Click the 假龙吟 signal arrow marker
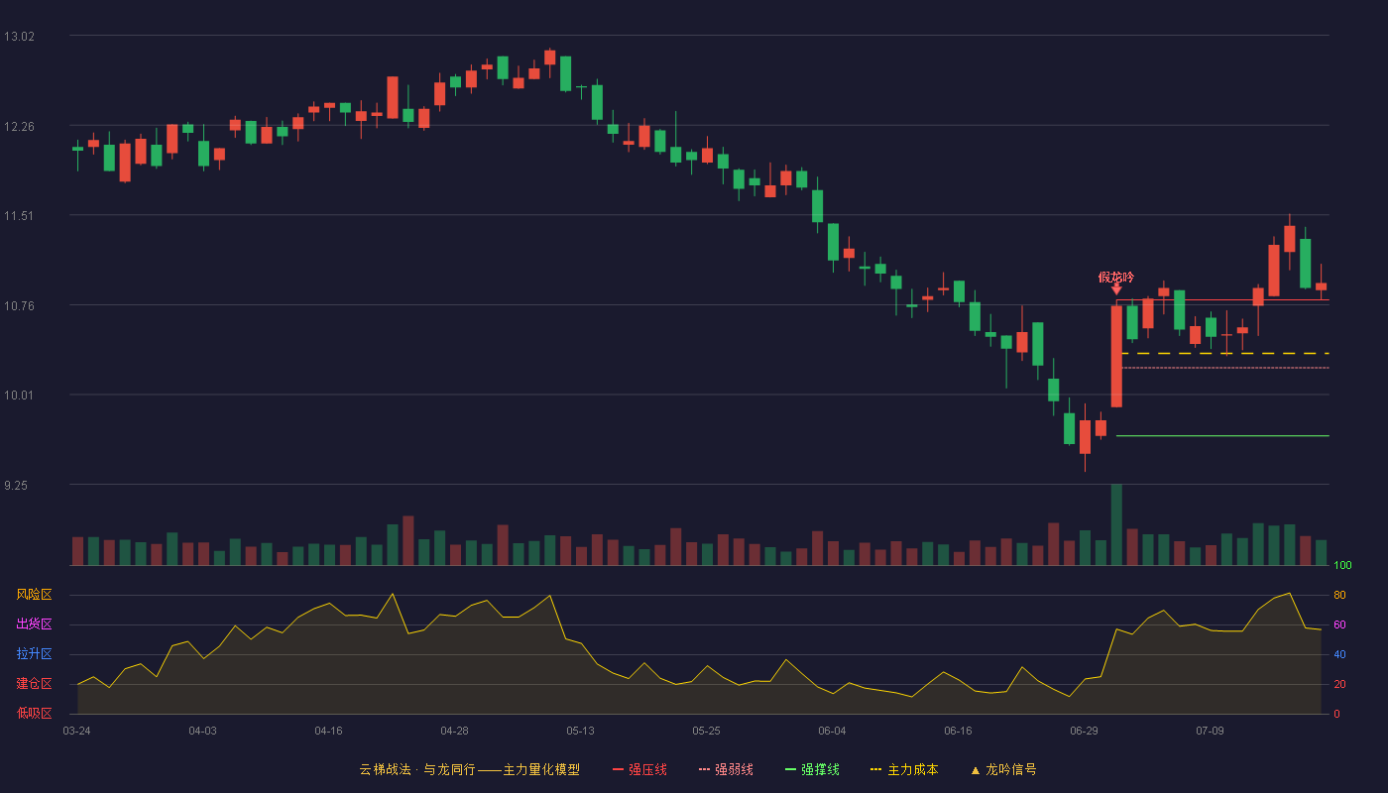The image size is (1388, 793). click(x=1116, y=289)
